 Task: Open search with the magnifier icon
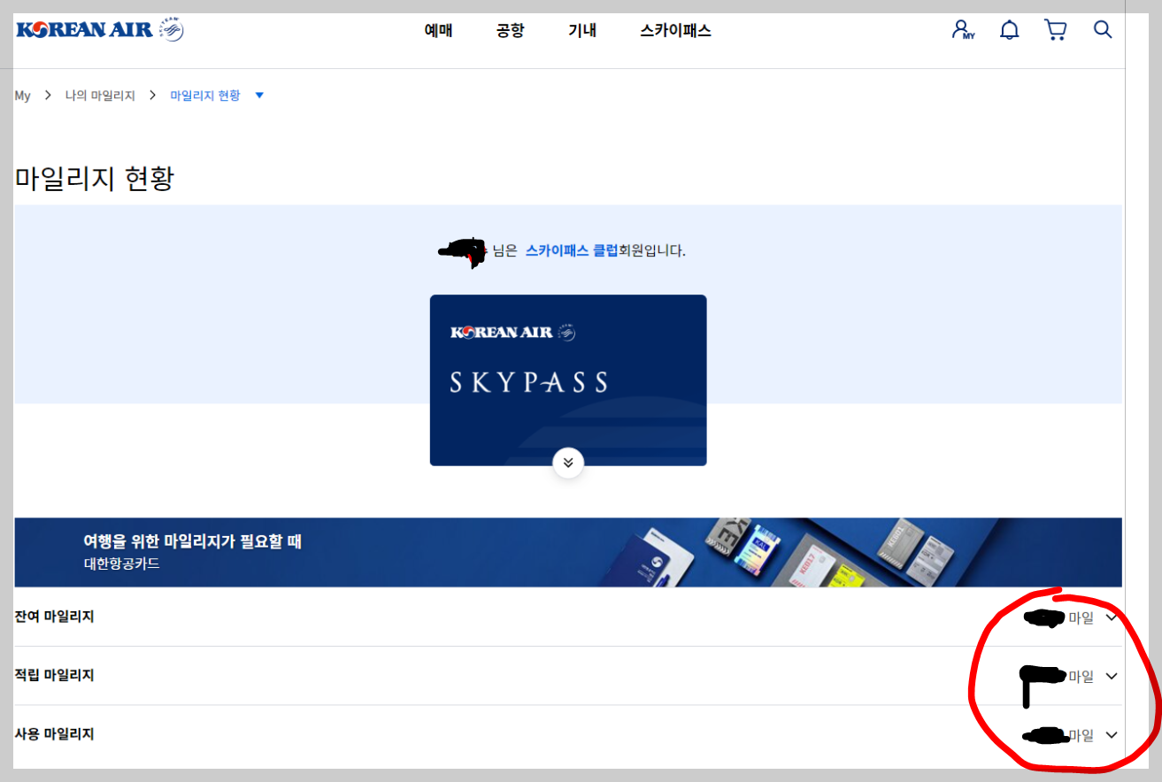click(x=1102, y=29)
